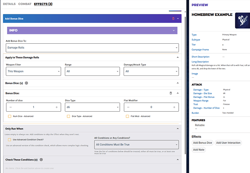Viewport: 250px width, 173px height.
Task: Click the HOMEBREW EXAMPLE title
Action: [212, 14]
